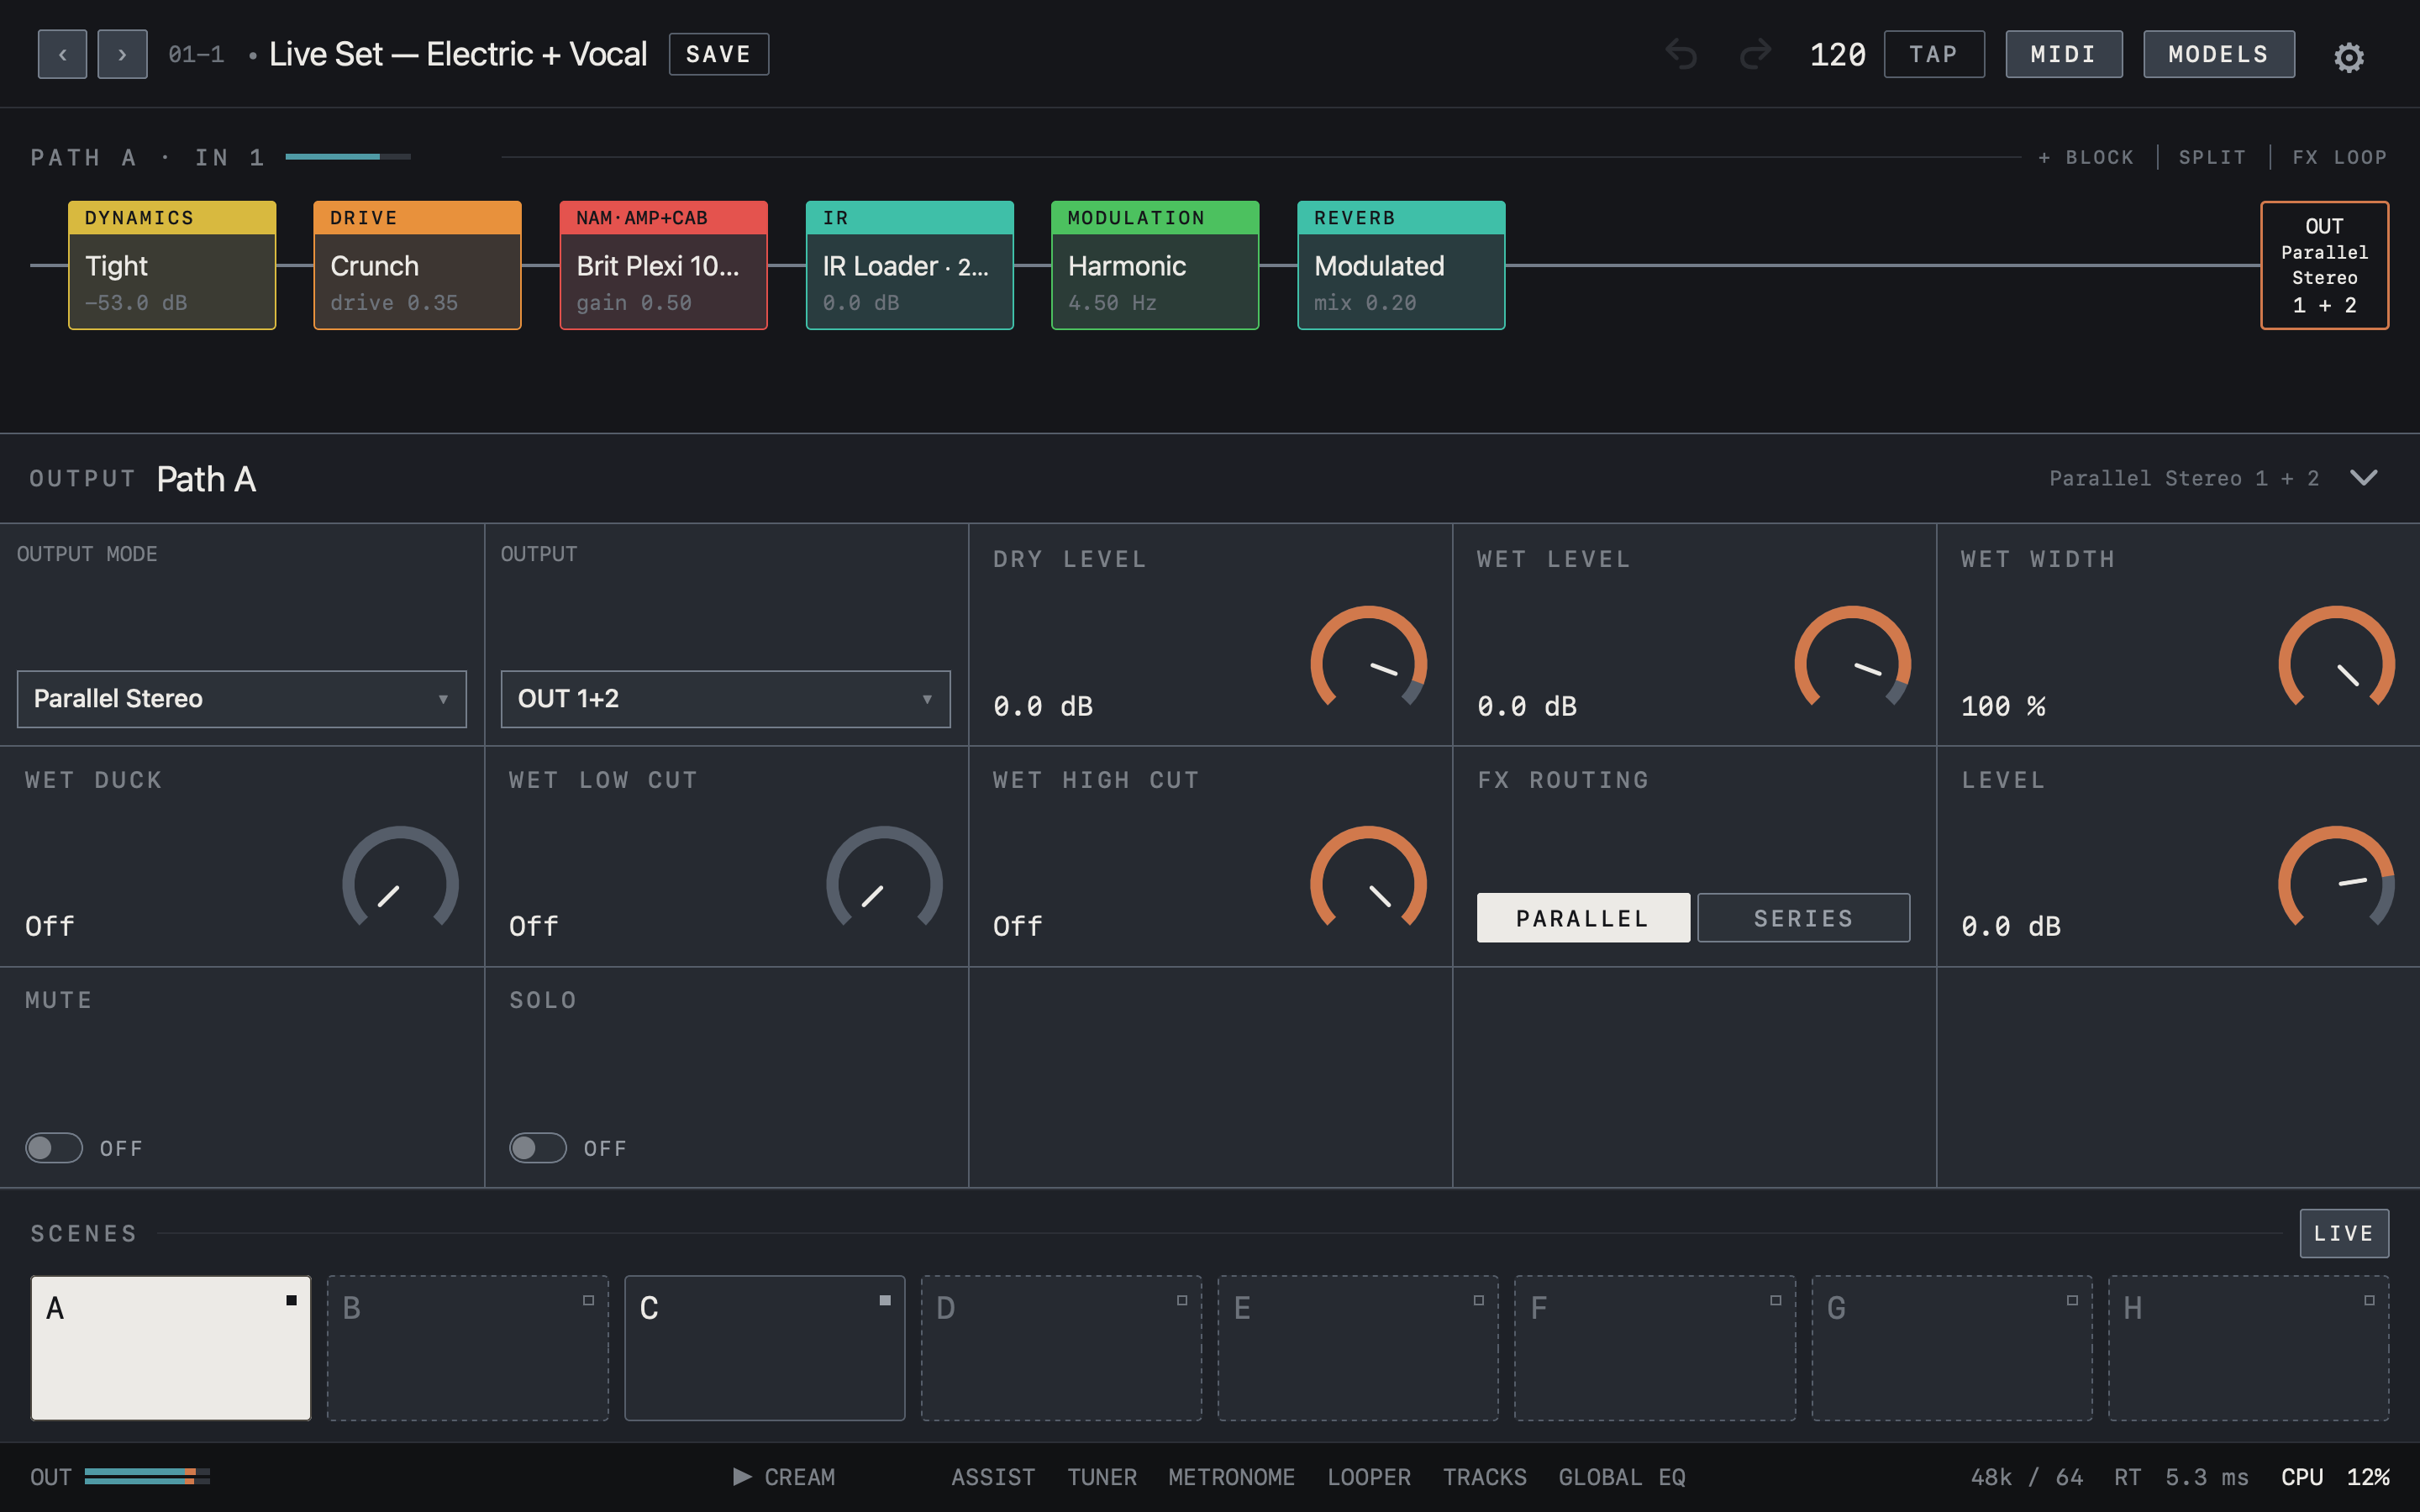Click the CPU 12% readout
2420x1512 pixels.
(x=2335, y=1477)
